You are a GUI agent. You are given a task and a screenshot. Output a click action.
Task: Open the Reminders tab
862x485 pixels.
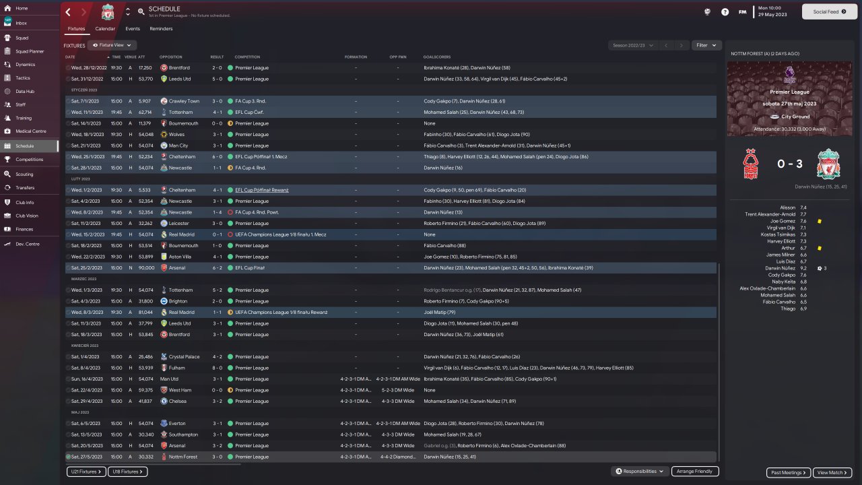pyautogui.click(x=161, y=29)
